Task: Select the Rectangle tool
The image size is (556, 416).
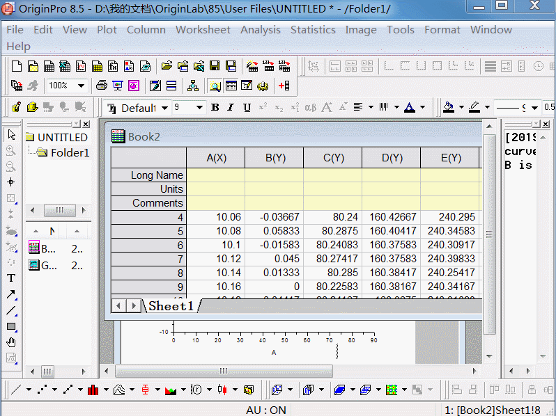Action: 11,326
